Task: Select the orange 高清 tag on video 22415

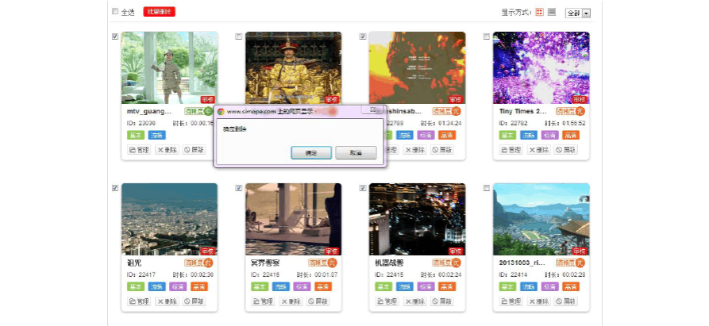Action: [x=447, y=286]
